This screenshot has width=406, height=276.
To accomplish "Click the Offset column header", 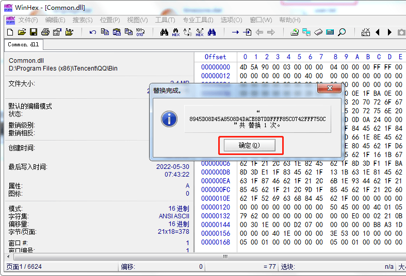I will coord(216,57).
